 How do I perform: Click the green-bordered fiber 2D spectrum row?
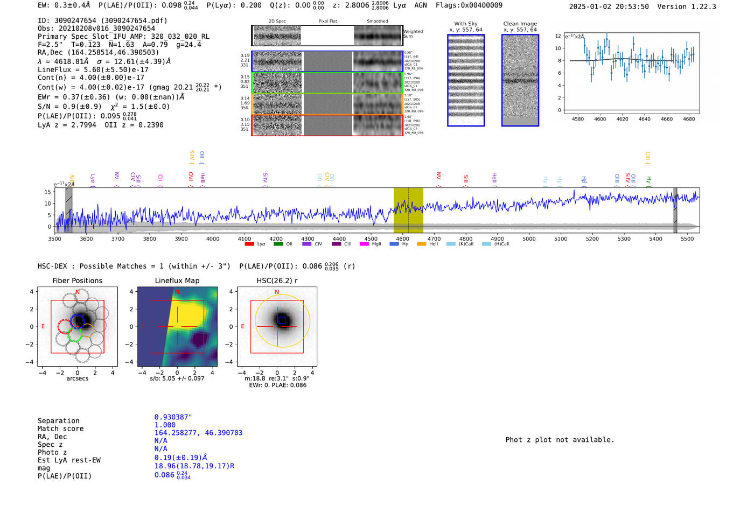click(x=327, y=83)
